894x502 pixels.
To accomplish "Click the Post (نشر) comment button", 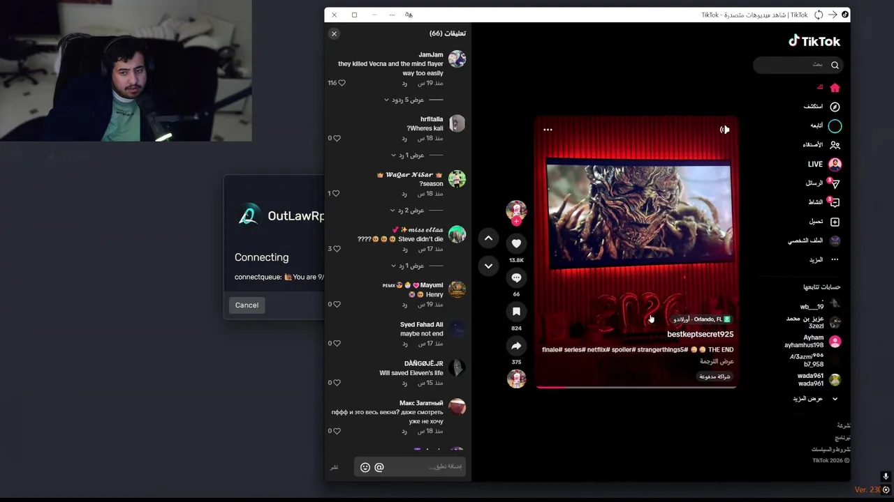I will (334, 467).
